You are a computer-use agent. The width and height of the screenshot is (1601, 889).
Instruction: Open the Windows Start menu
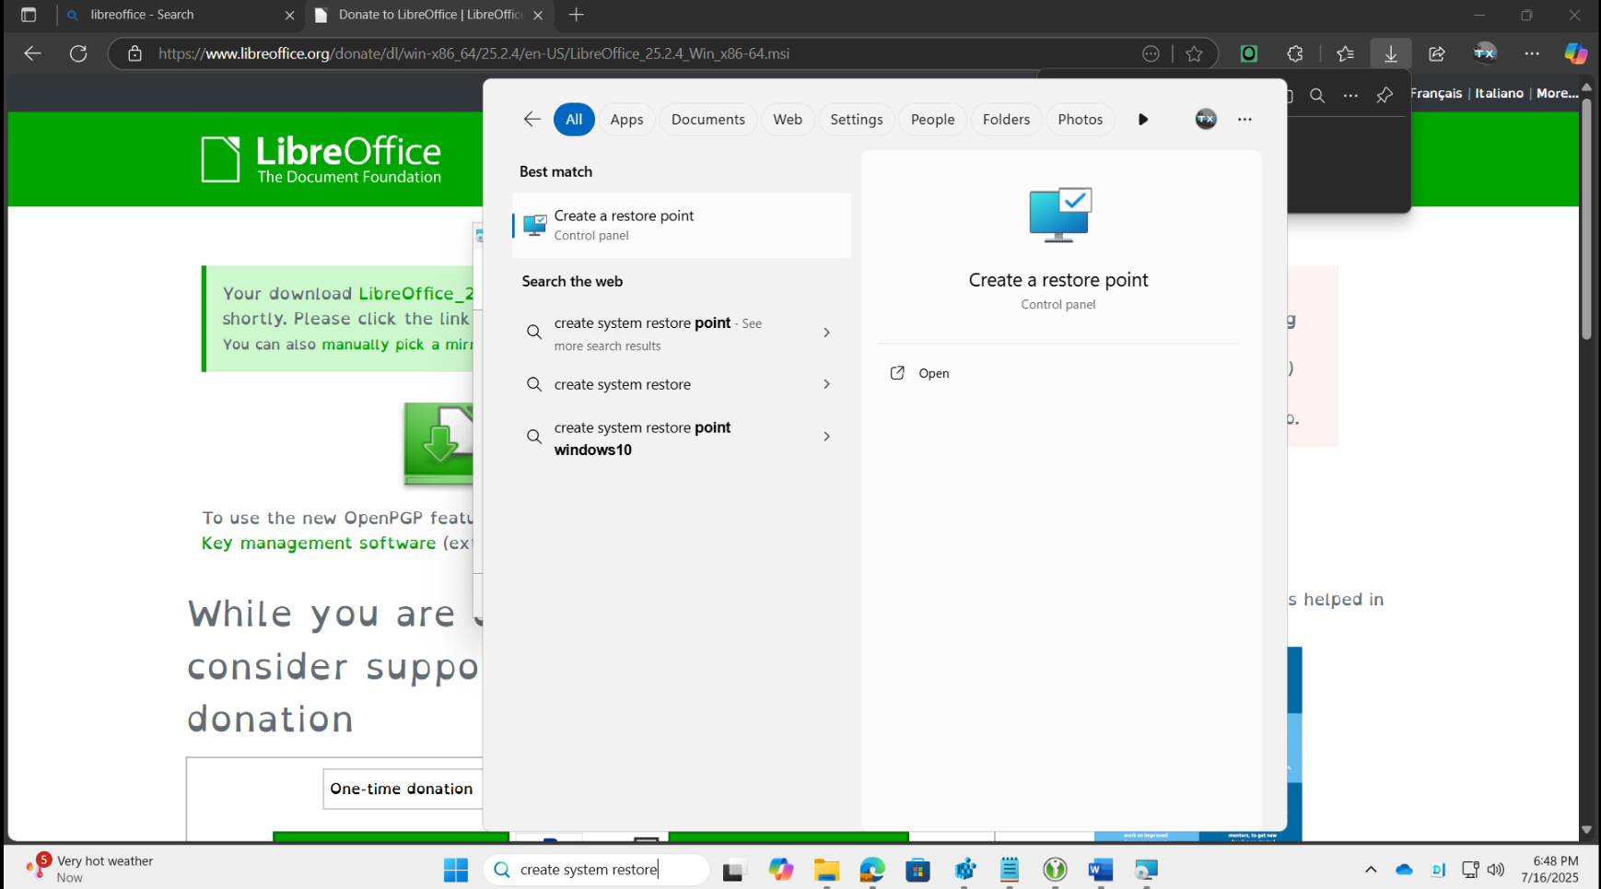tap(456, 870)
